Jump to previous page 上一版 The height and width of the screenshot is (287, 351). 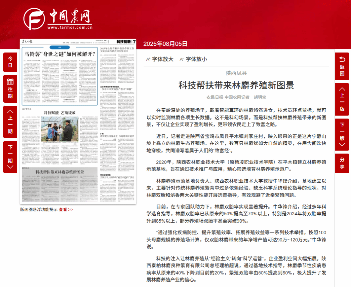(x=342, y=99)
